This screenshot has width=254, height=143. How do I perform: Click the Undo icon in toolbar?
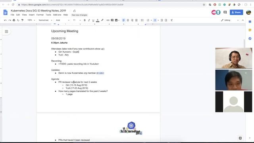click(5, 20)
